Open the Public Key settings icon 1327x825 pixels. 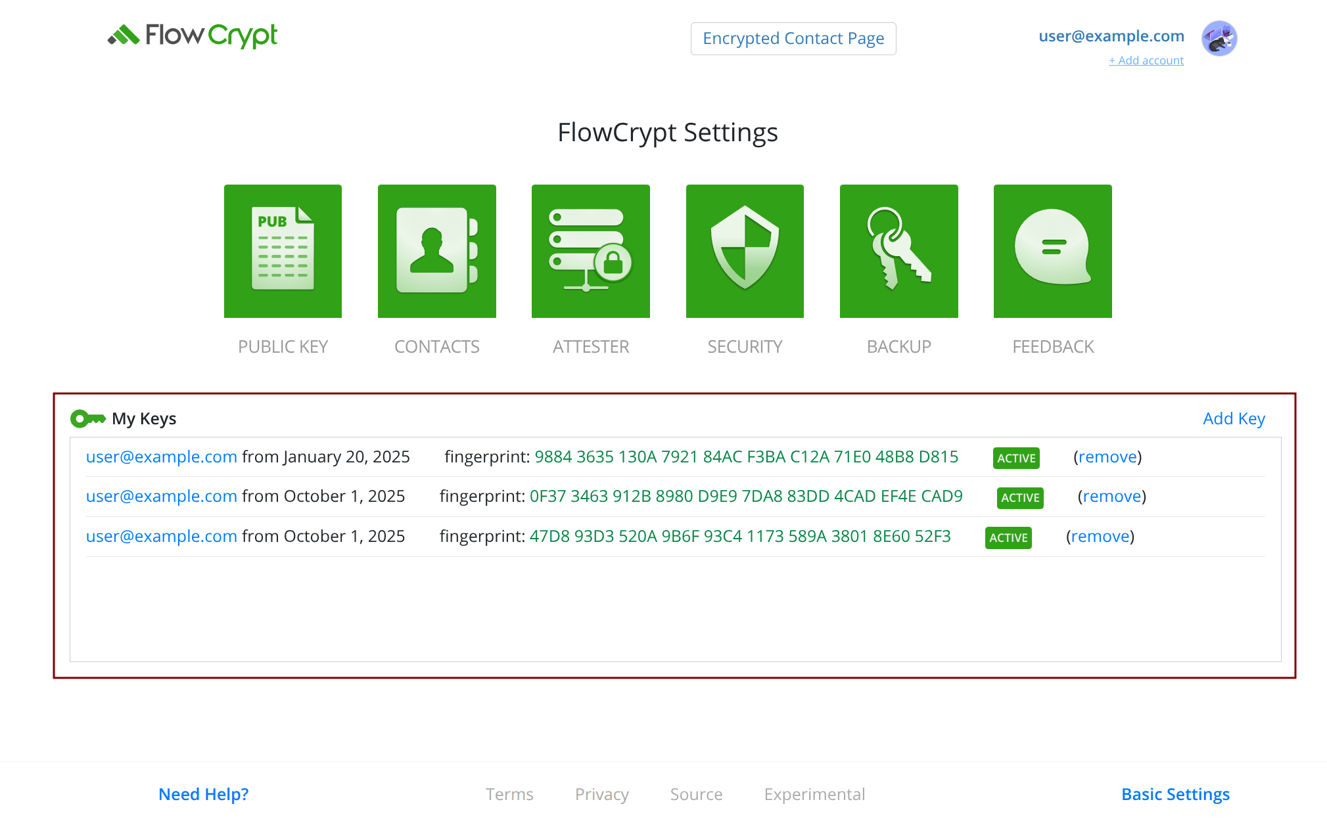pos(283,251)
